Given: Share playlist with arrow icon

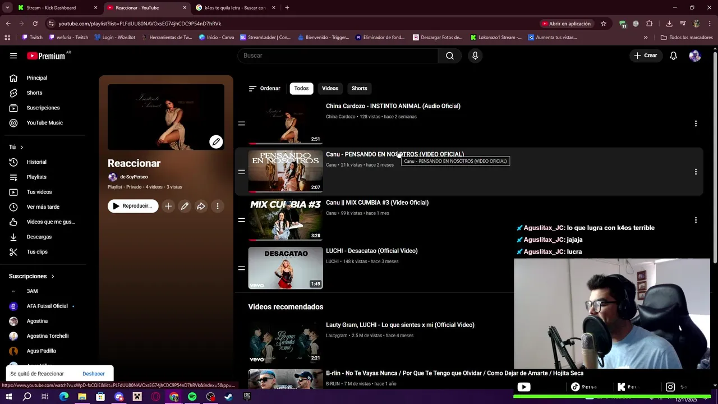Looking at the screenshot, I should tap(201, 206).
